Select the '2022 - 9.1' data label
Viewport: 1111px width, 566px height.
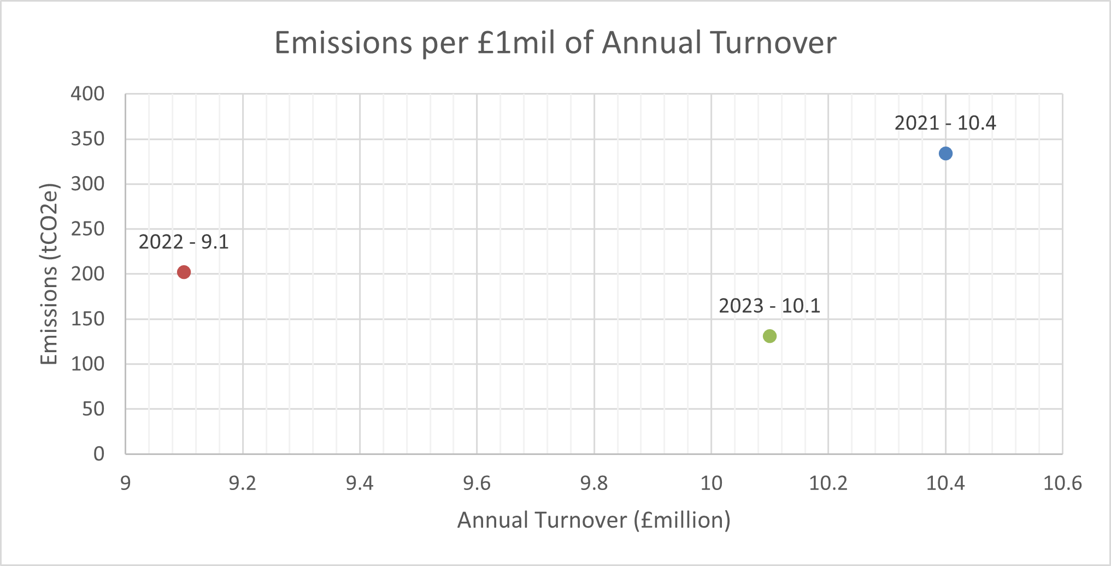[184, 242]
